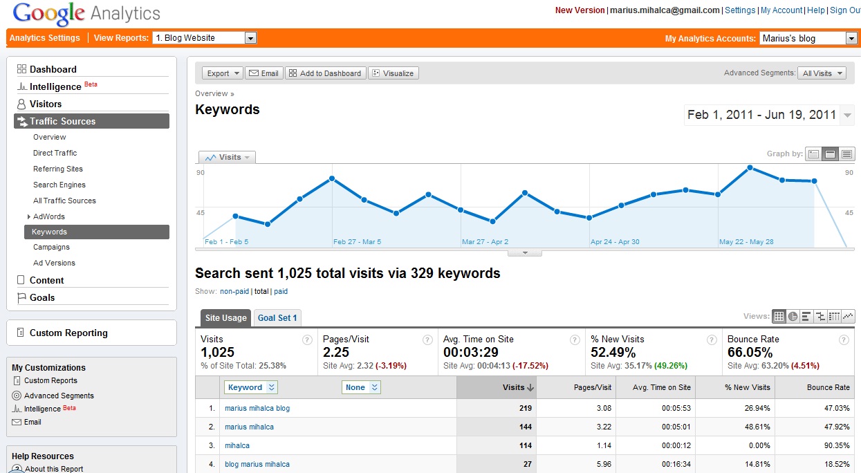Click Email envelope icon under My Customizations
This screenshot has height=473, width=861.
pyautogui.click(x=17, y=422)
